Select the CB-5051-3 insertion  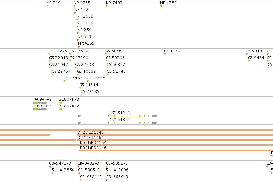click(x=107, y=167)
